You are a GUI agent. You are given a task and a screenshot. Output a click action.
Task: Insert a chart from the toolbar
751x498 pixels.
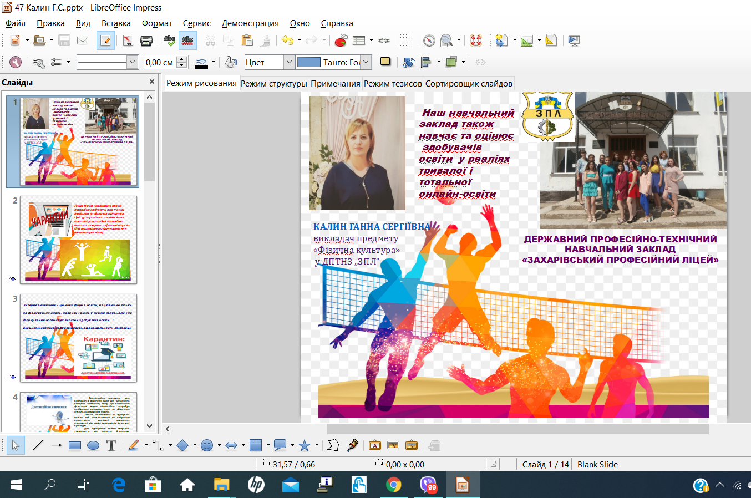(341, 40)
